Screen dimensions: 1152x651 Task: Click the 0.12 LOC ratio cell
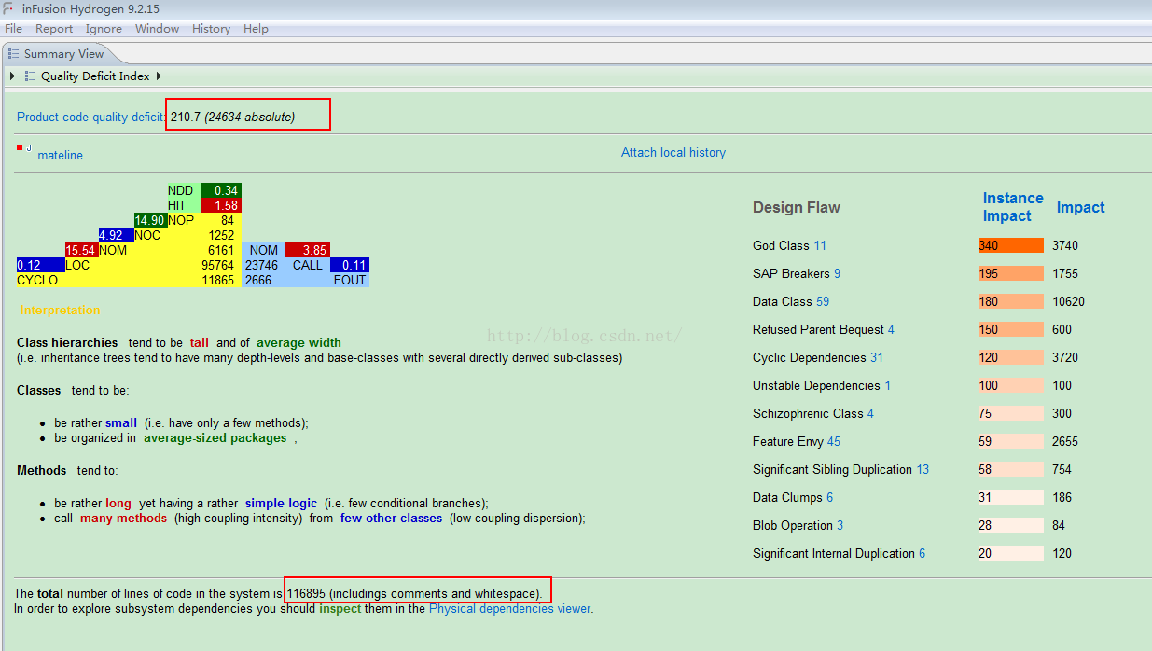tap(40, 265)
